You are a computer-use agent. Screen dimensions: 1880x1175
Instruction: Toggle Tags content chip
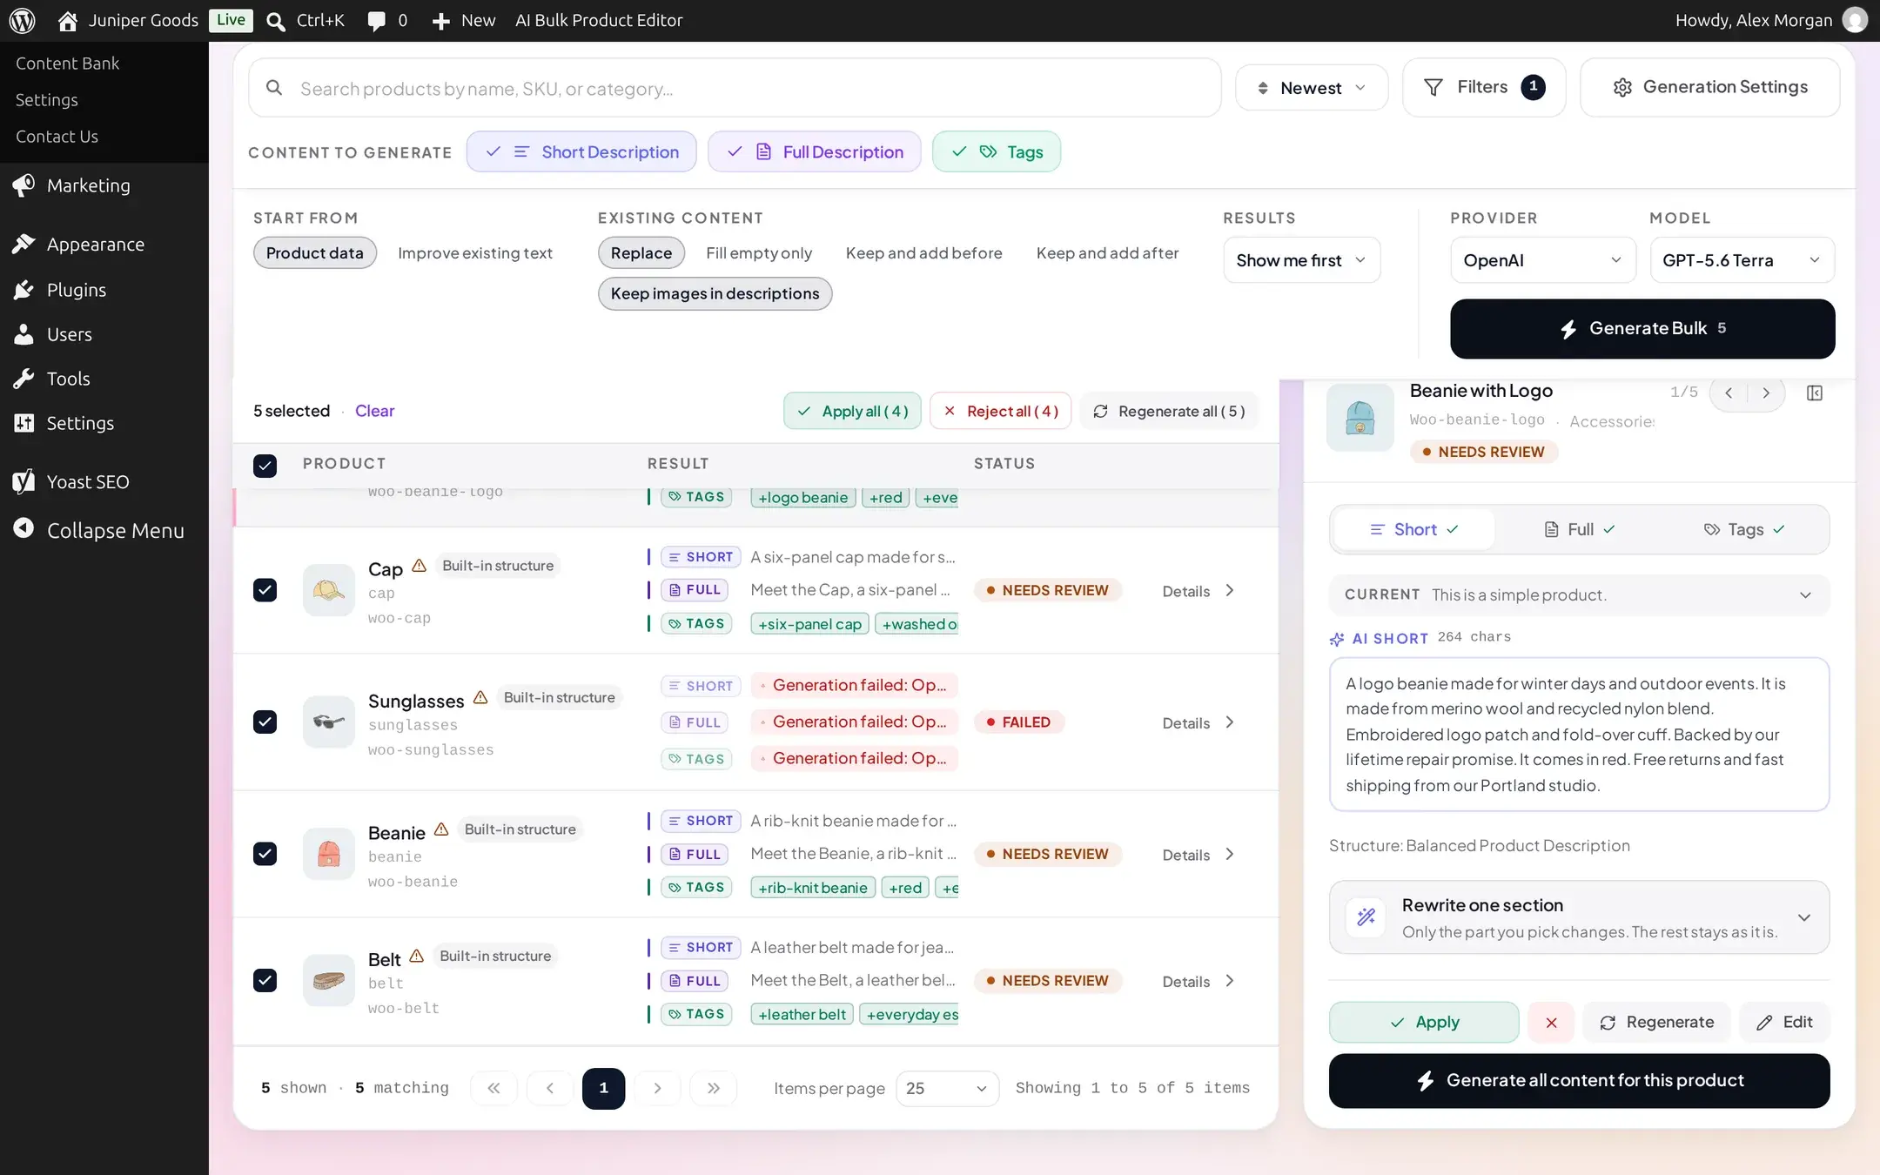(997, 152)
